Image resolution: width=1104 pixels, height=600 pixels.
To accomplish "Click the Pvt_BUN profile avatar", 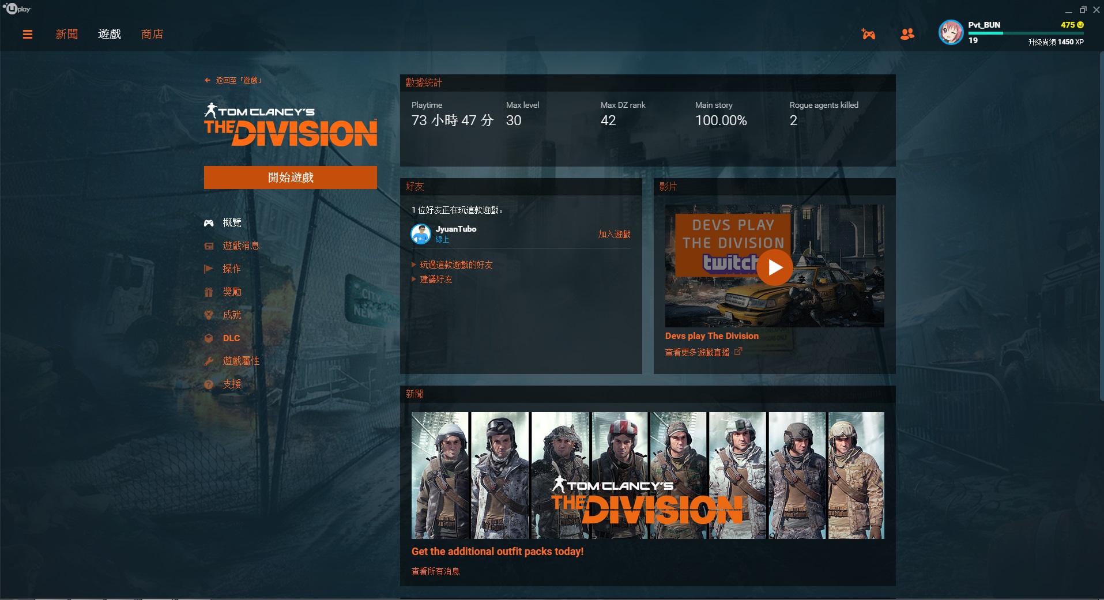I will (x=951, y=33).
